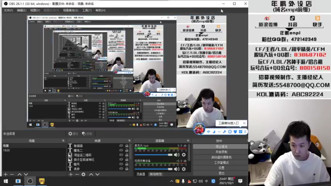The height and width of the screenshot is (186, 331).
Task: Open the 文件(F) menu
Action: (8, 10)
